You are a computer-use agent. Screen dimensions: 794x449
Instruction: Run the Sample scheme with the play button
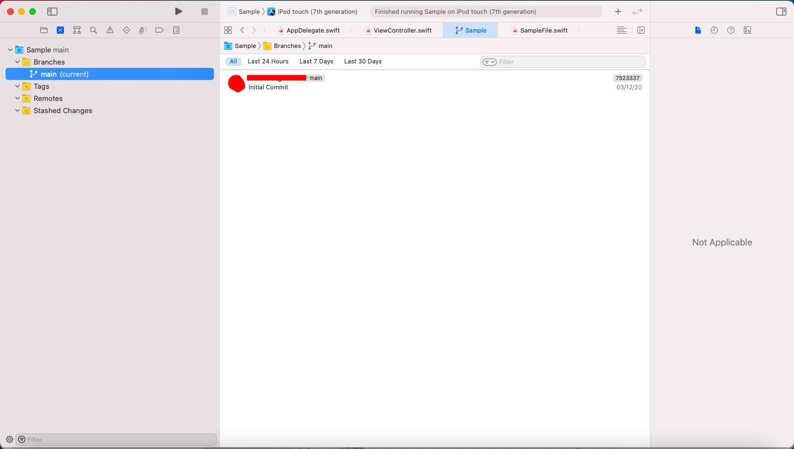[179, 12]
